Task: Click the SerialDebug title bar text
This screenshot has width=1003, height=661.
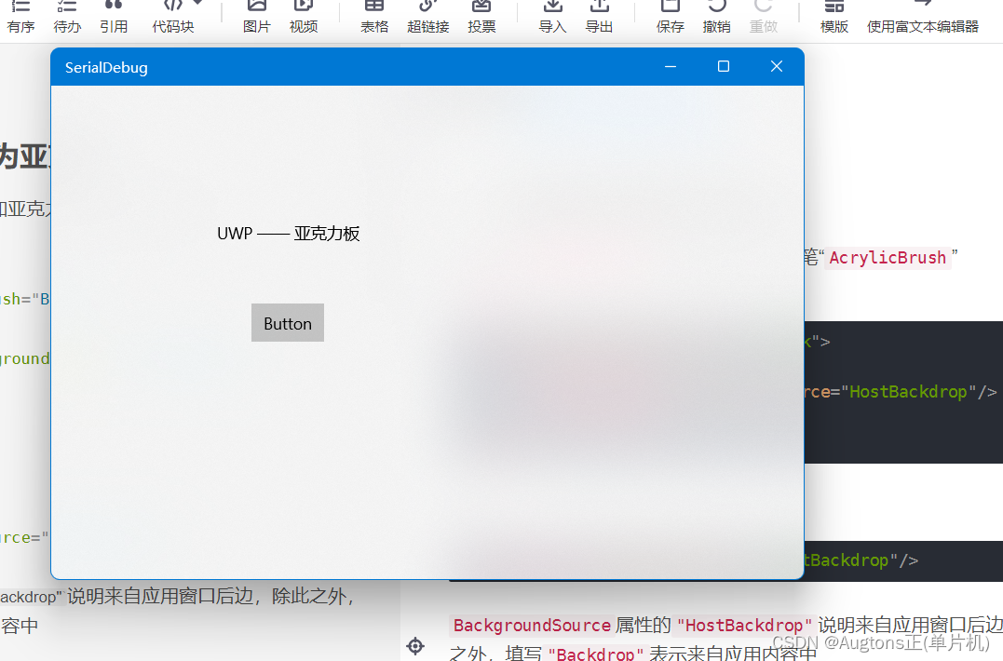Action: pyautogui.click(x=106, y=67)
